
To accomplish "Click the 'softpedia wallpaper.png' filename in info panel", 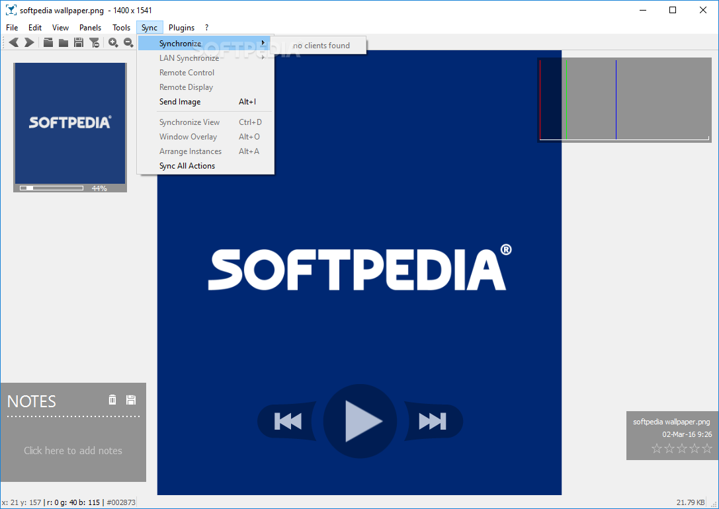I will (x=671, y=422).
